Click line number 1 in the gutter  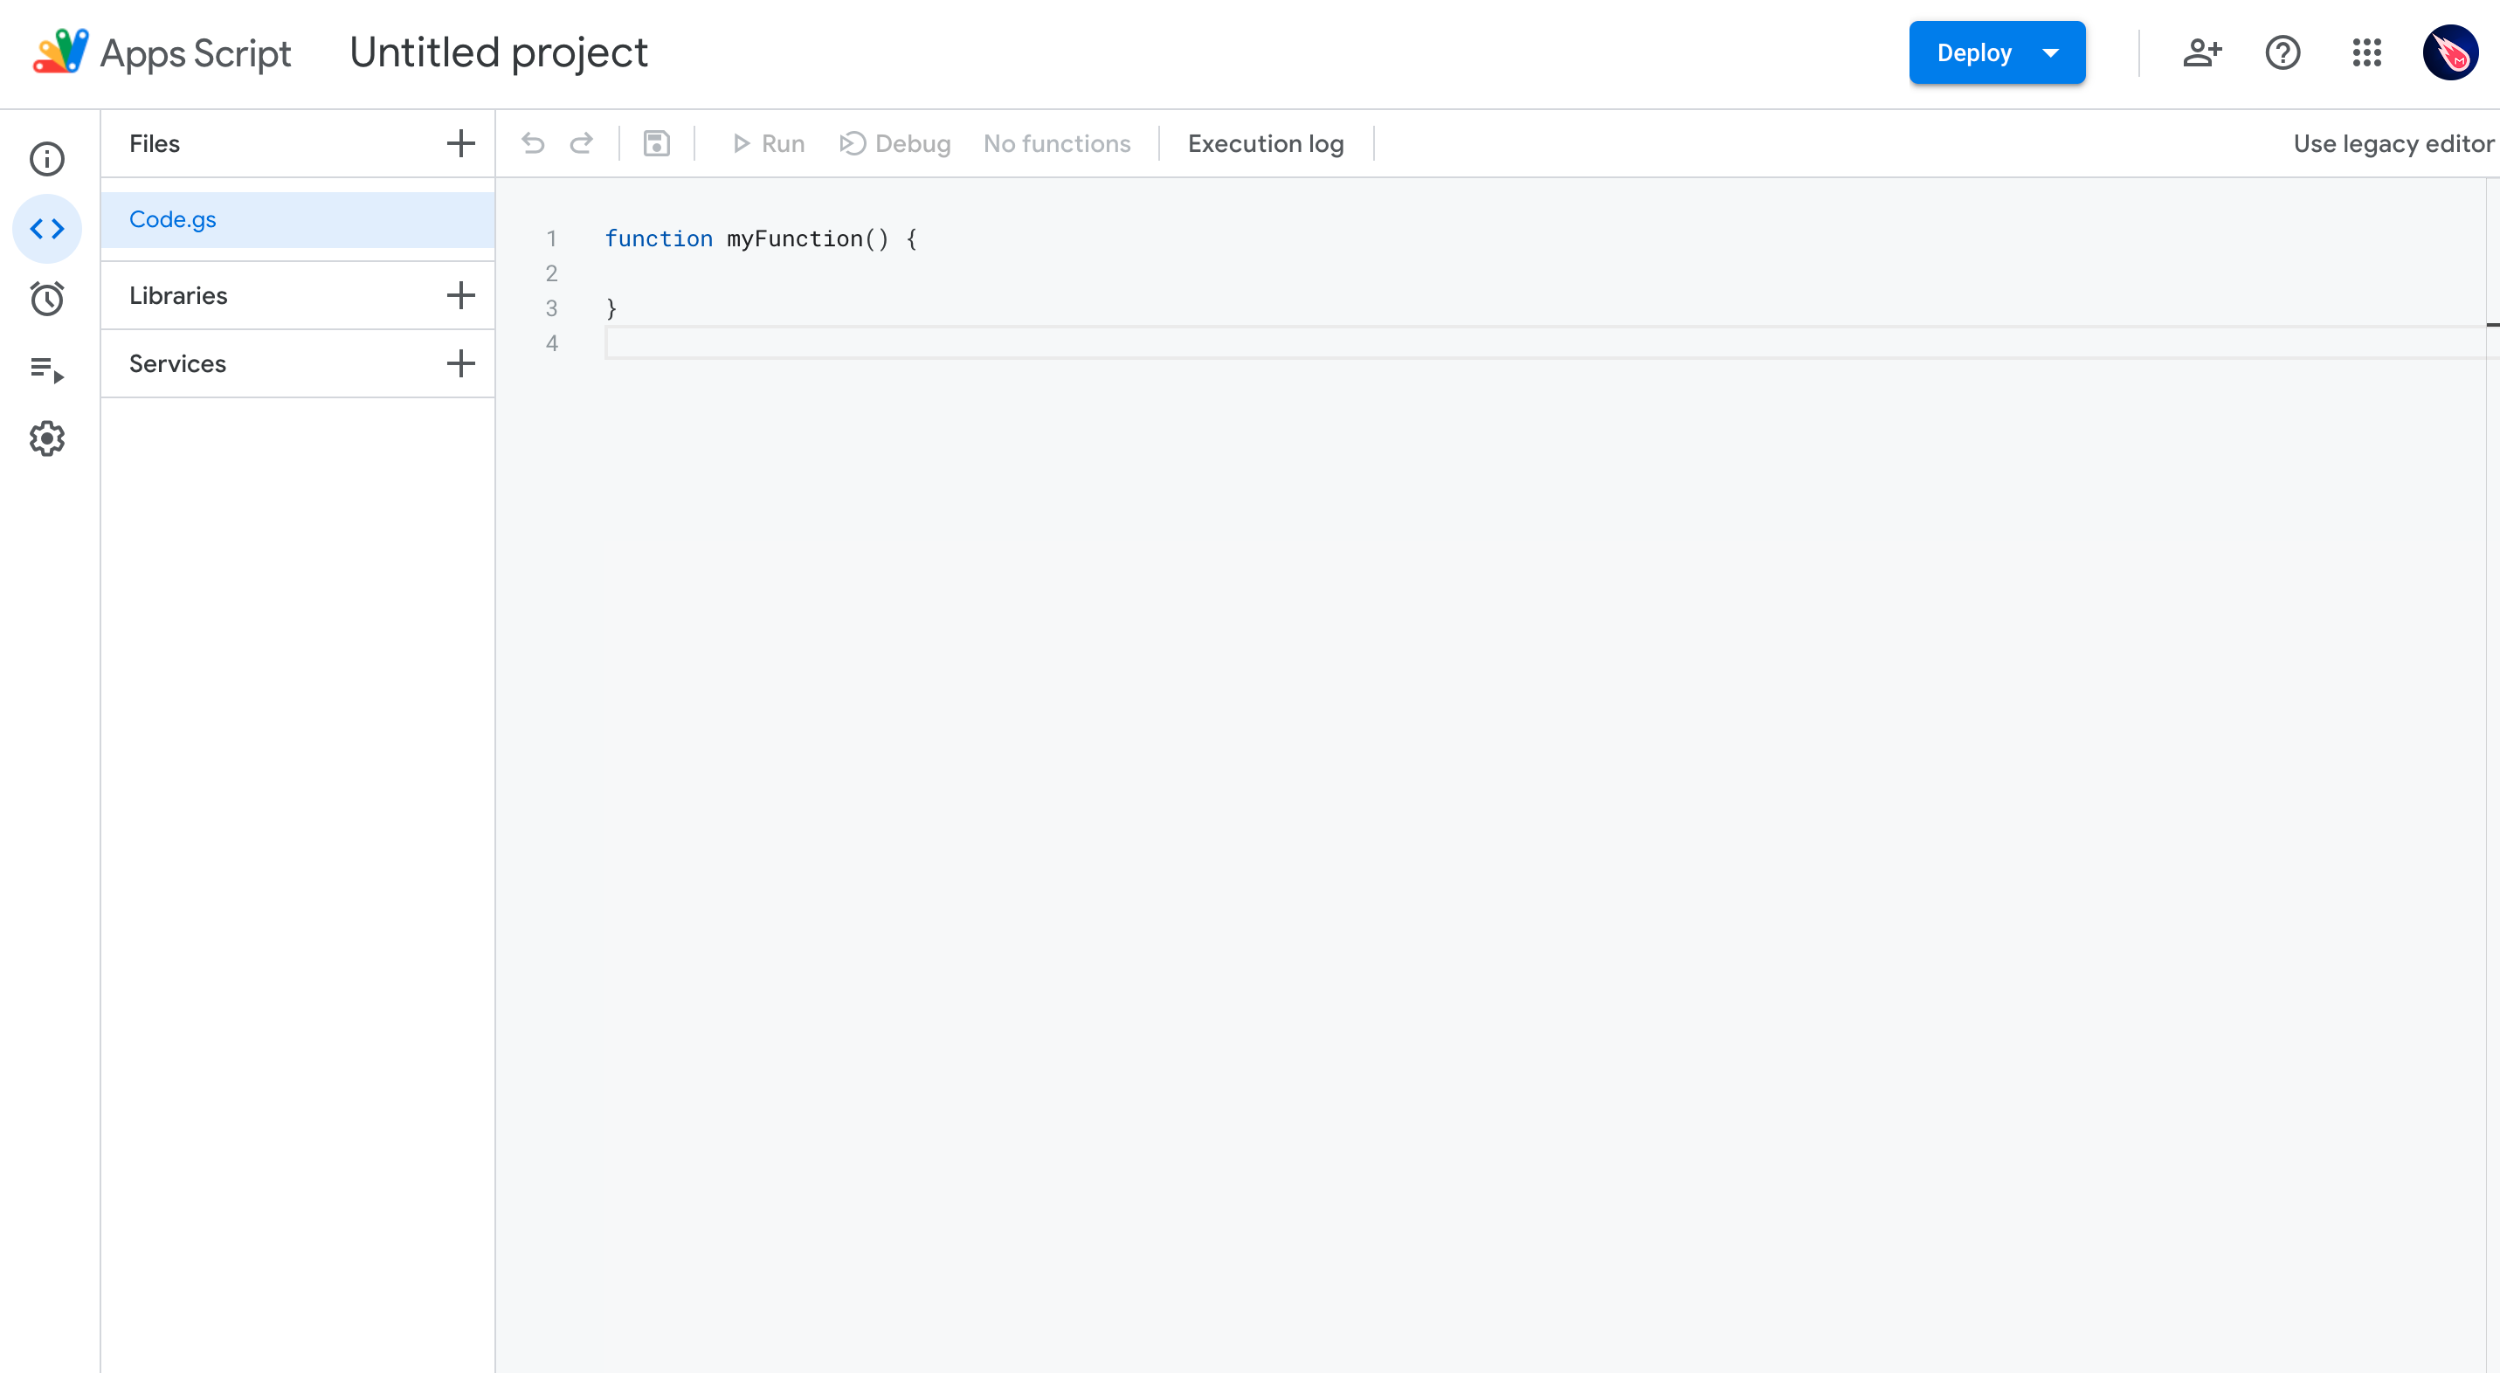[x=551, y=238]
